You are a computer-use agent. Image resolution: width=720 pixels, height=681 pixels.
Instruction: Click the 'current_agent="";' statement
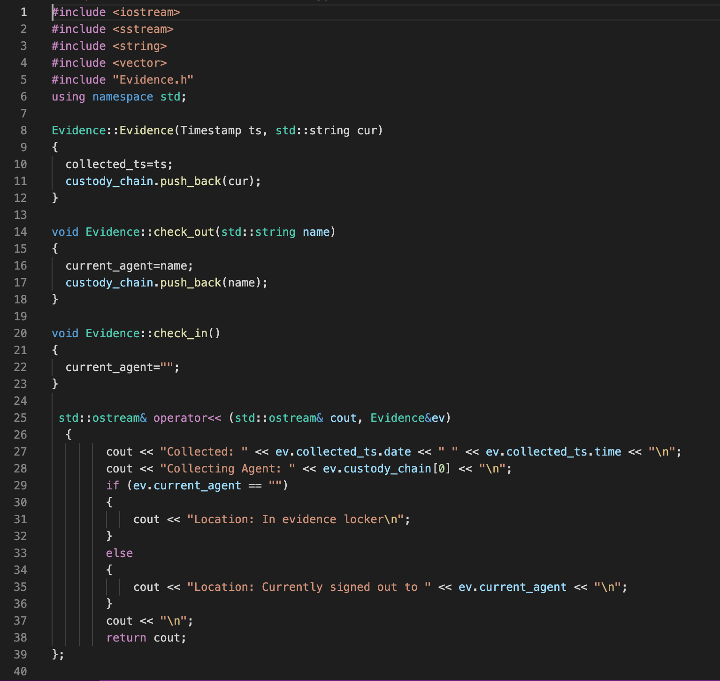pyautogui.click(x=123, y=367)
